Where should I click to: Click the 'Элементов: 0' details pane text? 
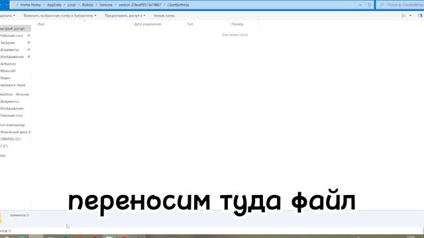19,216
